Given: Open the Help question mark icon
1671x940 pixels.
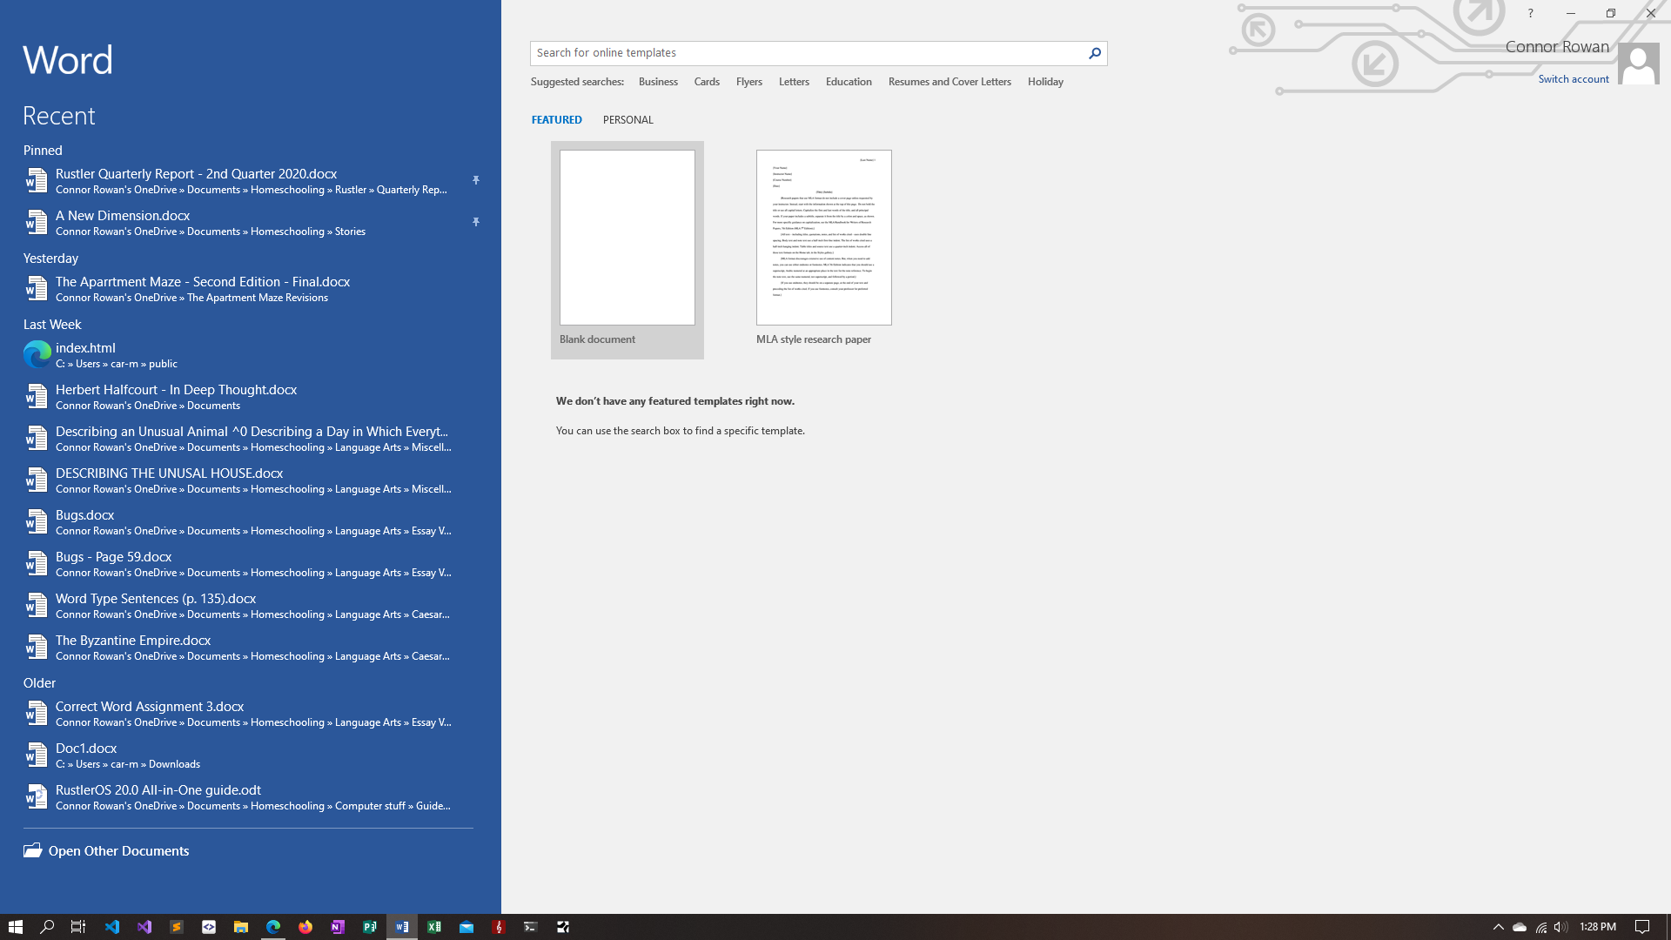Looking at the screenshot, I should click(1530, 13).
